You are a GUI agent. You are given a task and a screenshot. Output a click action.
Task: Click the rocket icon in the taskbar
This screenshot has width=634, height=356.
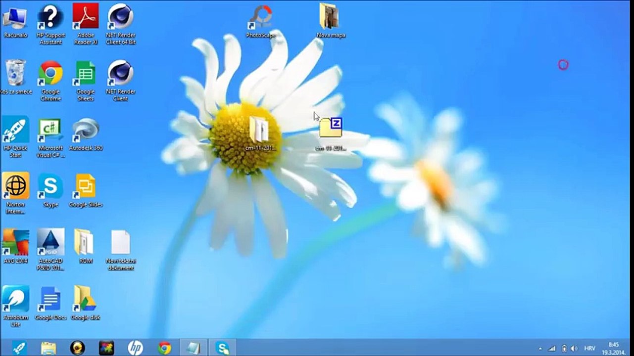click(x=20, y=348)
